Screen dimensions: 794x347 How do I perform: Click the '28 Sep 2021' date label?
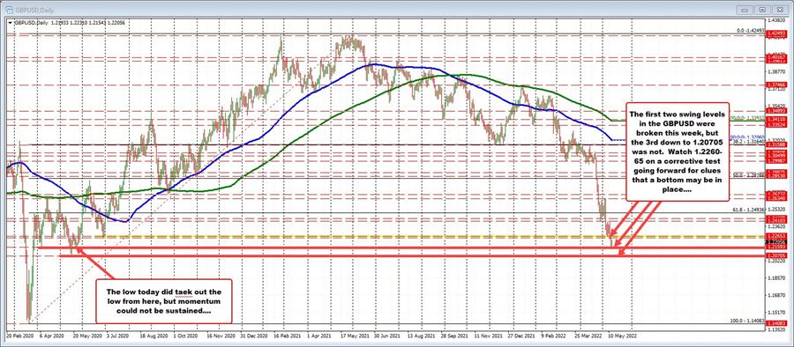click(x=454, y=335)
